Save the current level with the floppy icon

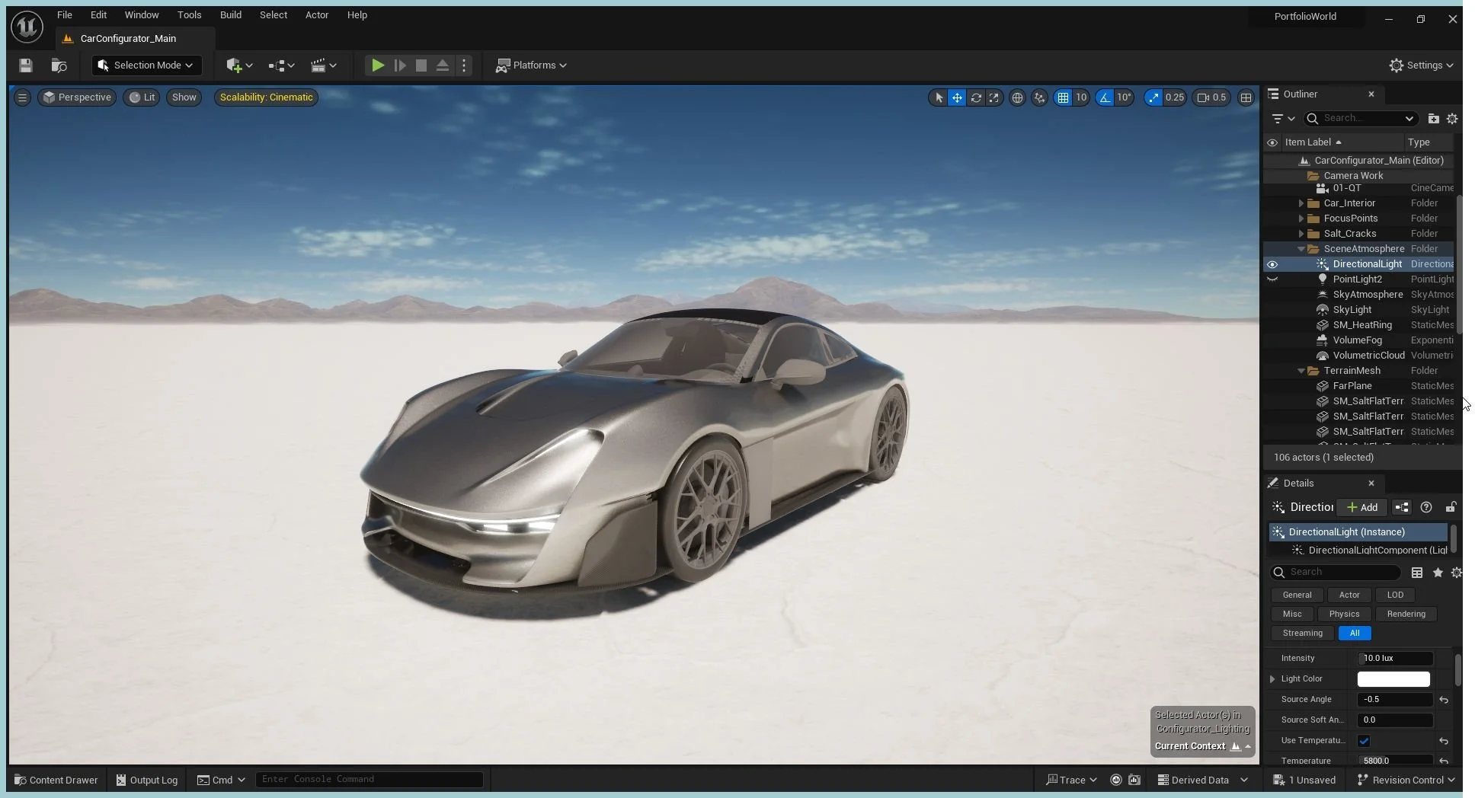coord(26,65)
